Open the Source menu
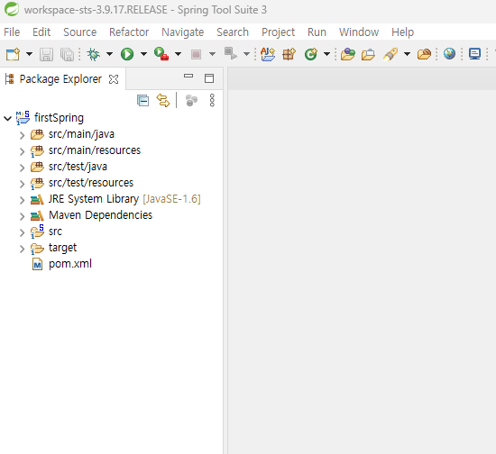This screenshot has width=496, height=454. (79, 32)
